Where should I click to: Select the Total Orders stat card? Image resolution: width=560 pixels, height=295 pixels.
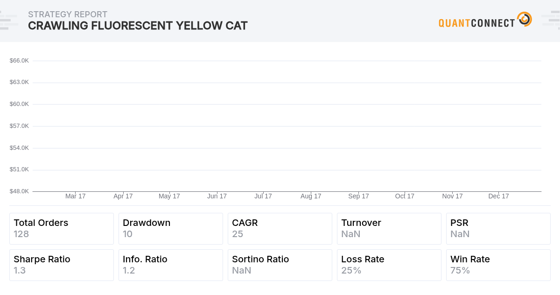coord(62,229)
